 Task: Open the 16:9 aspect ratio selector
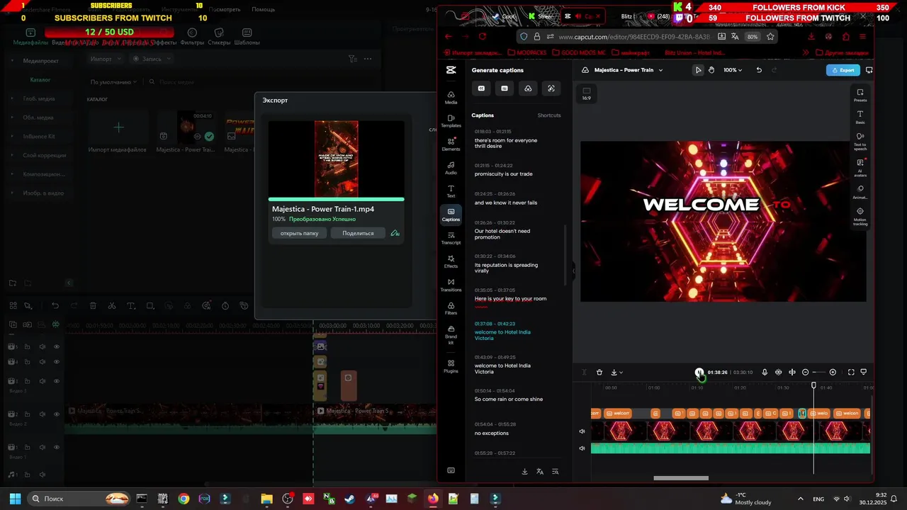[x=586, y=93]
